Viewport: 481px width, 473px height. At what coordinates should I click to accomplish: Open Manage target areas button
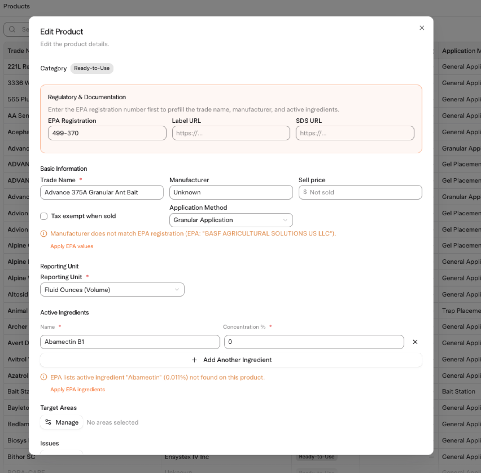tap(62, 422)
